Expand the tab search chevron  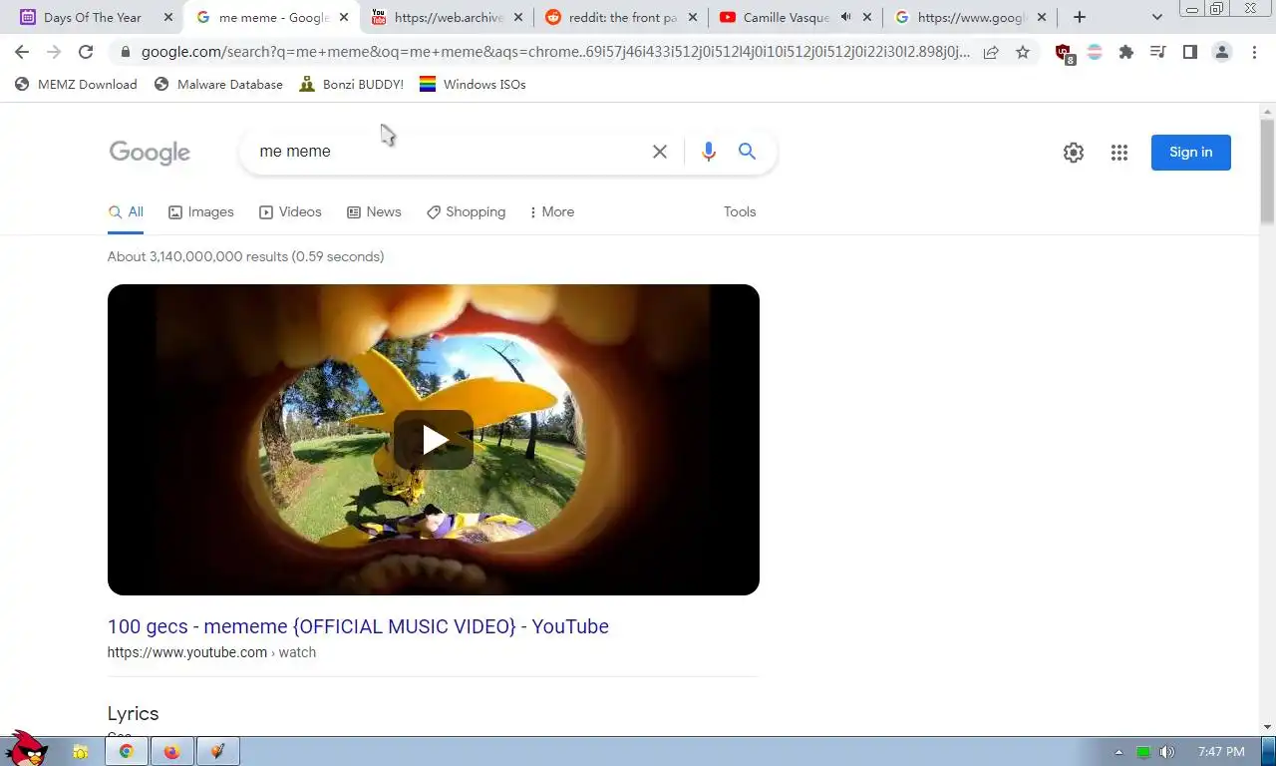pos(1157,17)
